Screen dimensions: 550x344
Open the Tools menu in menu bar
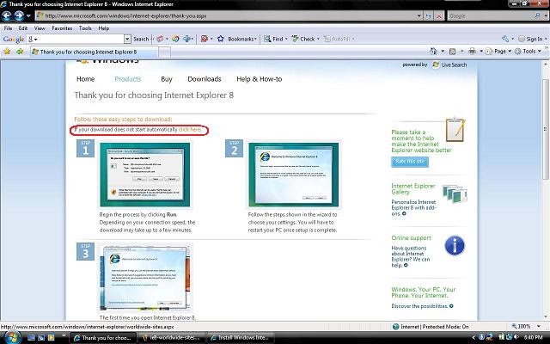click(x=85, y=28)
